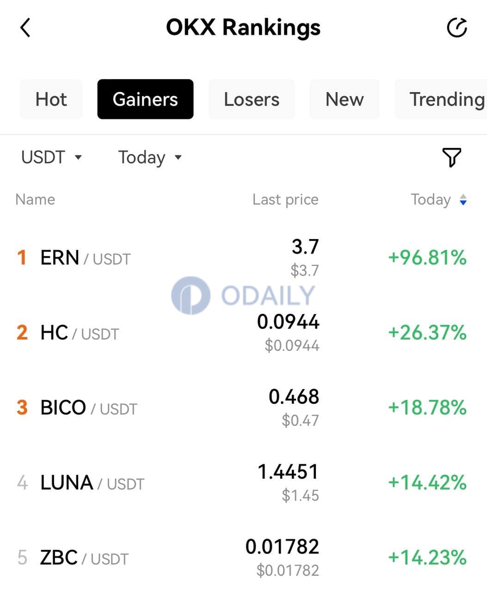This screenshot has width=487, height=592.
Task: Toggle the Today column sort arrows
Action: click(x=463, y=200)
